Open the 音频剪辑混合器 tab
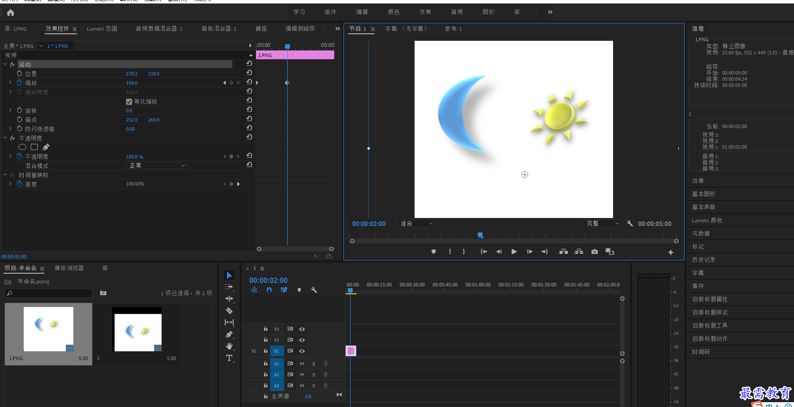This screenshot has width=794, height=407. pyautogui.click(x=159, y=29)
